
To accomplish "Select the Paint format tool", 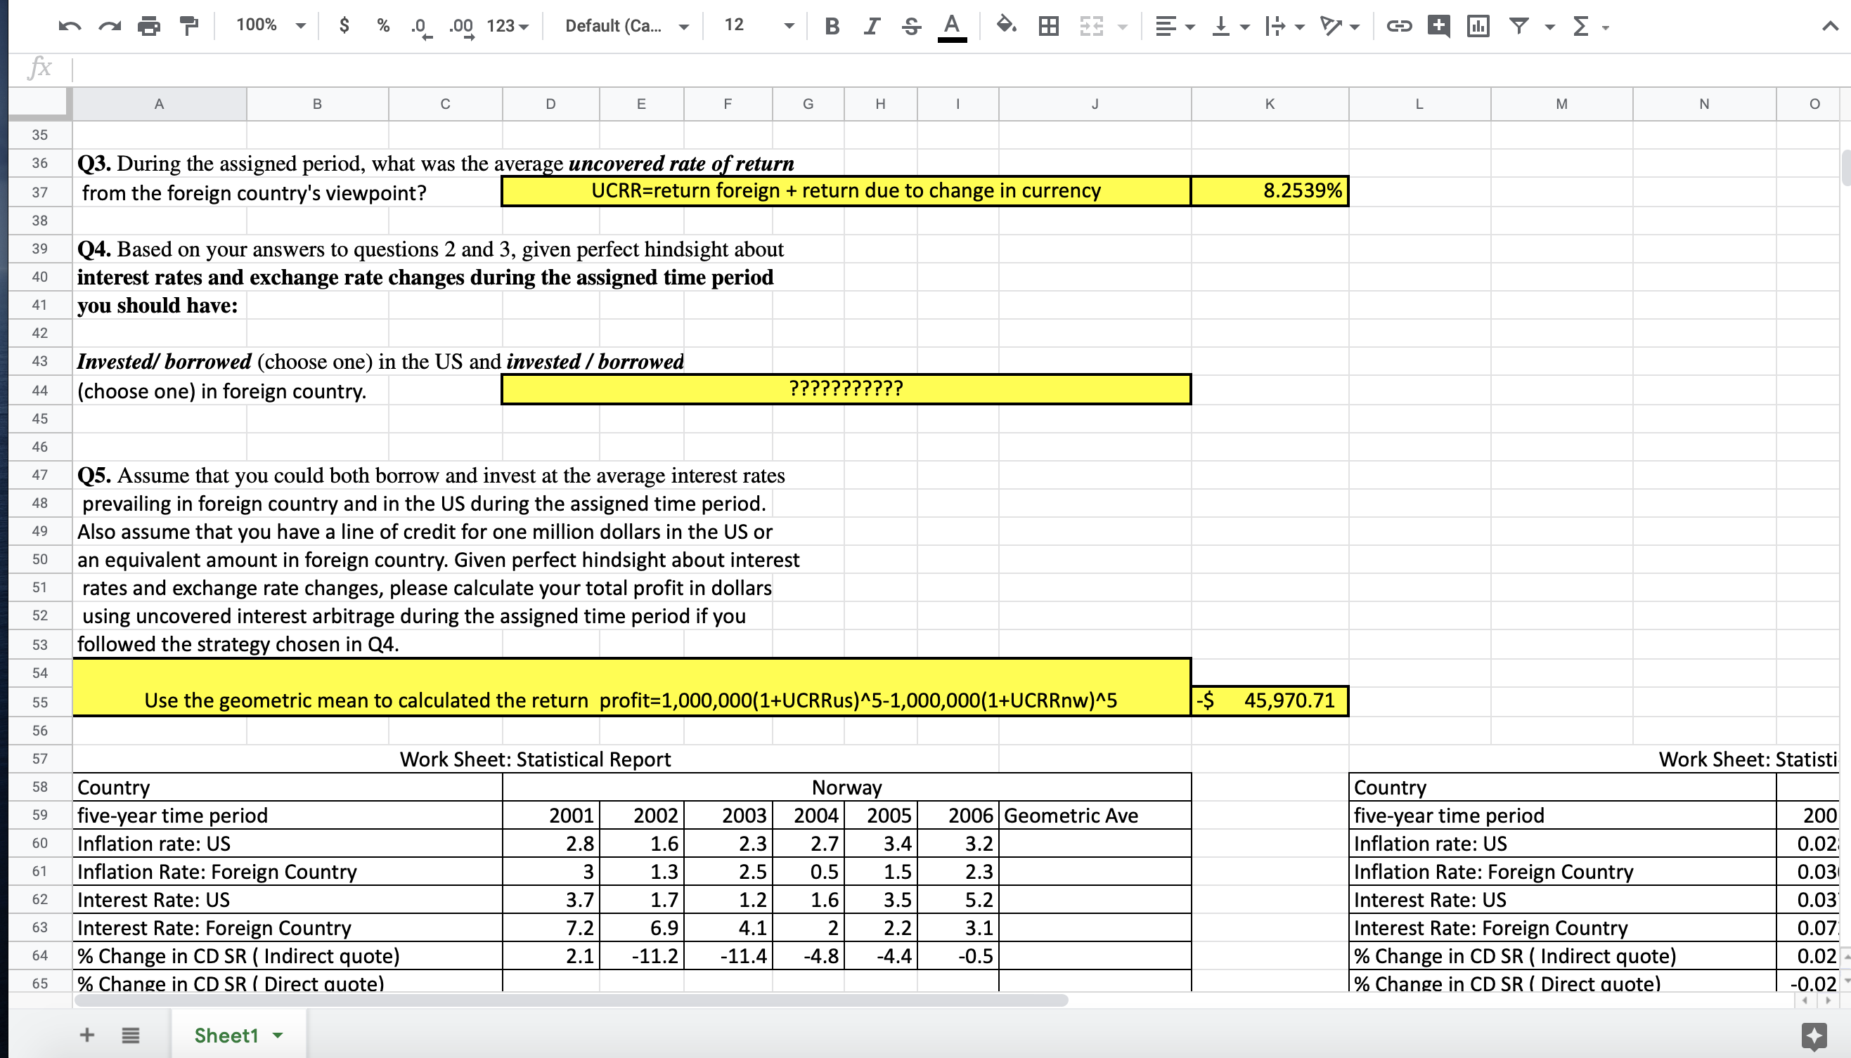I will click(189, 27).
